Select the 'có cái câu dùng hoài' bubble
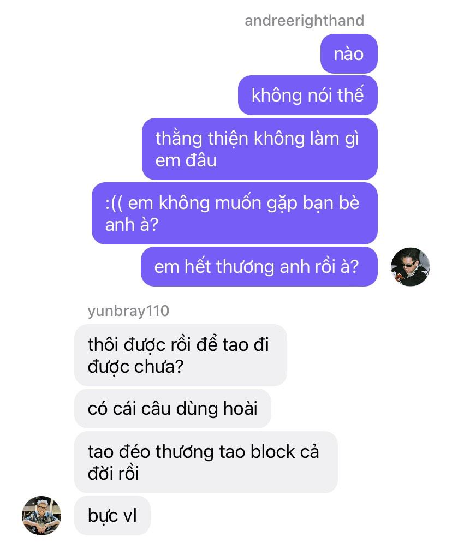This screenshot has width=452, height=549. click(173, 408)
